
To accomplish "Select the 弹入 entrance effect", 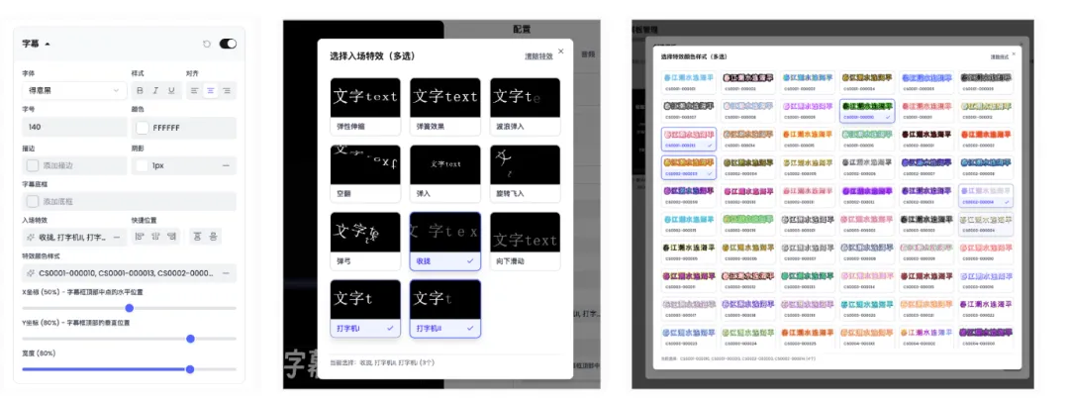I will pos(445,174).
